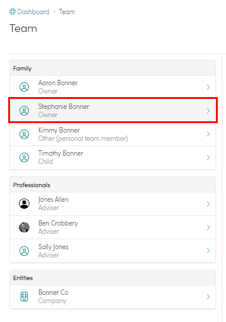226x322 pixels.
Task: Click the Bonner Co building icon
Action: pos(24,297)
